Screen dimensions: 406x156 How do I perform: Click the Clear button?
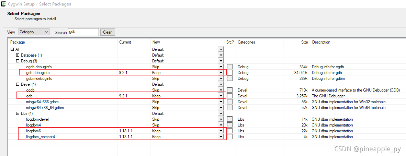[108, 32]
